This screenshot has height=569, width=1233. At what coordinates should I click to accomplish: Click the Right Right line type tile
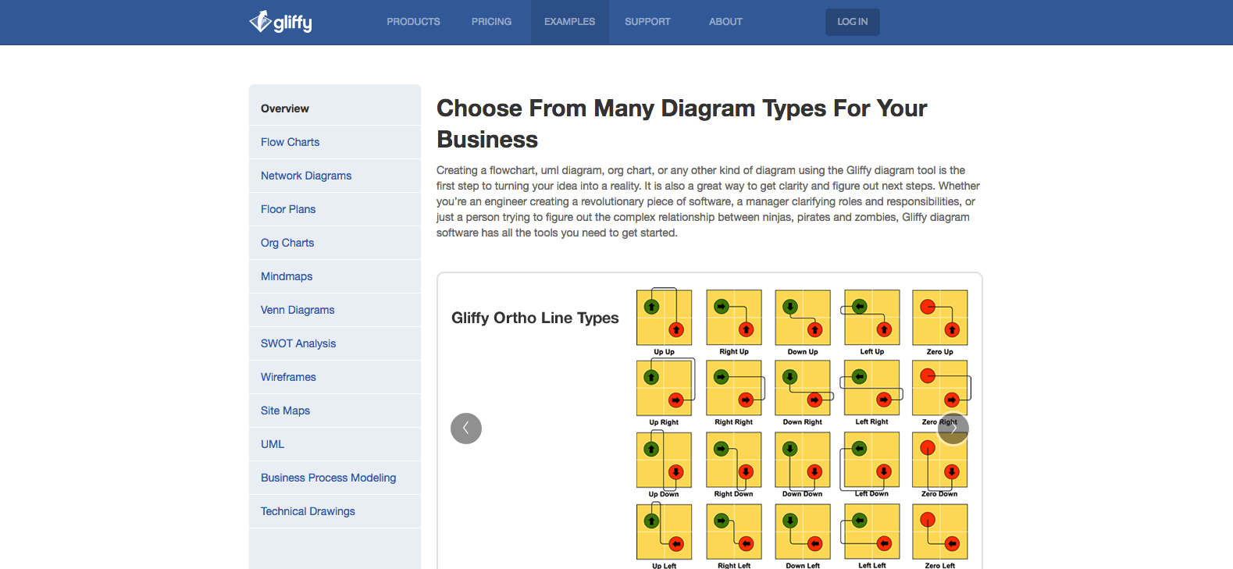[734, 388]
